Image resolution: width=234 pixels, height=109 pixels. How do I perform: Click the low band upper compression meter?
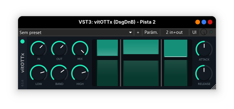click(107, 48)
